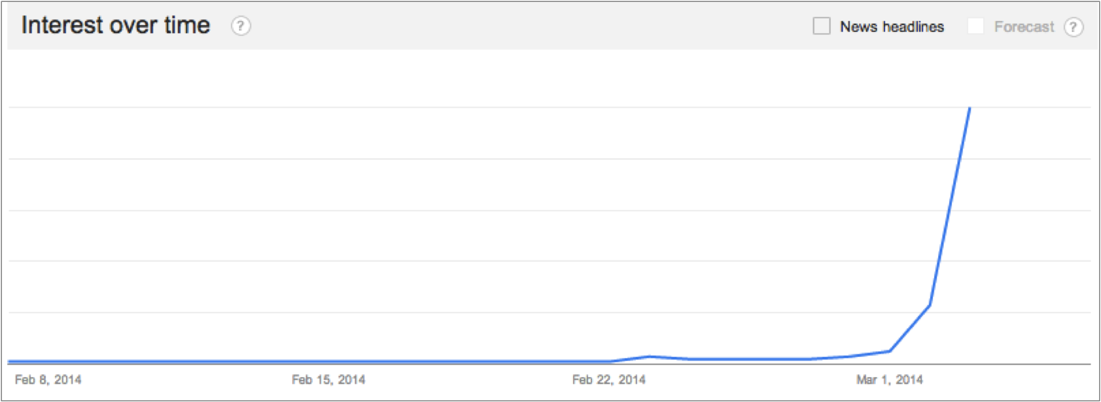Select the Mar 1, 2014 axis label
Image resolution: width=1101 pixels, height=402 pixels.
(889, 379)
